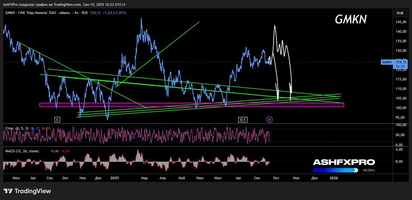Click the 2026 label on time axis

tap(334, 178)
